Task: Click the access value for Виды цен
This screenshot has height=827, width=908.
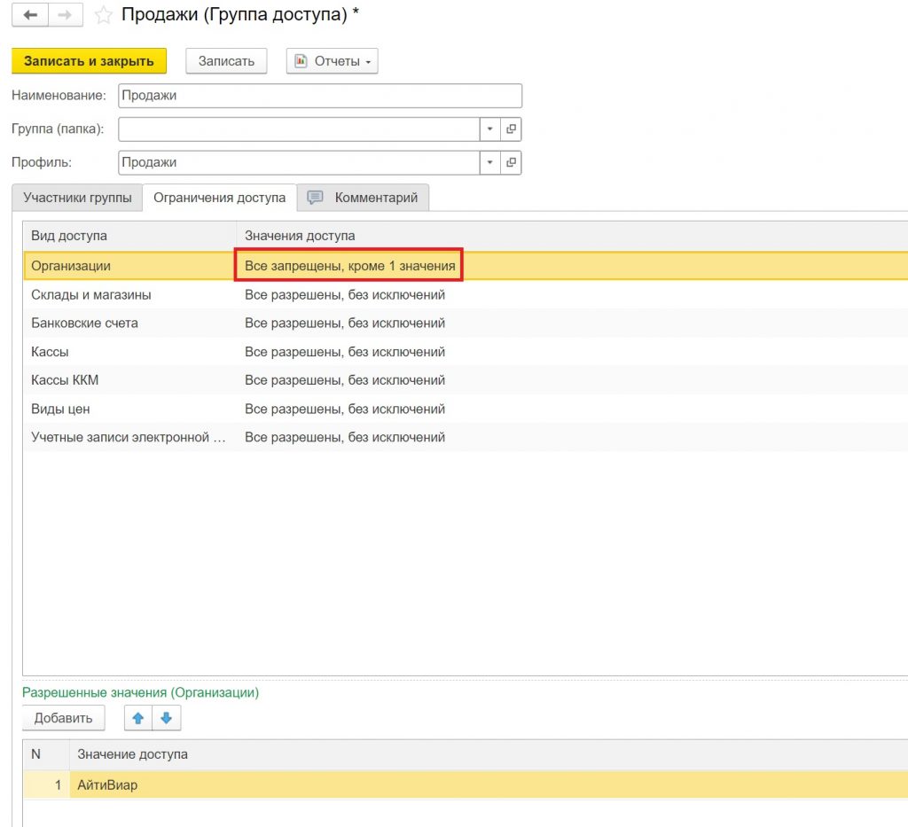Action: tap(345, 410)
